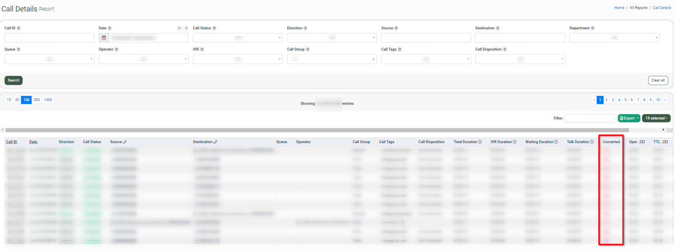Screen dimensions: 675x252
Task: Show 500 entries per page
Action: pos(37,100)
